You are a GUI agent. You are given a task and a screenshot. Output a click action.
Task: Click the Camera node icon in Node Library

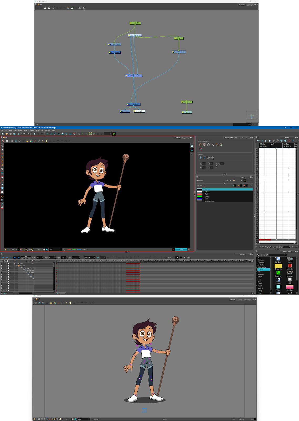tap(290, 259)
